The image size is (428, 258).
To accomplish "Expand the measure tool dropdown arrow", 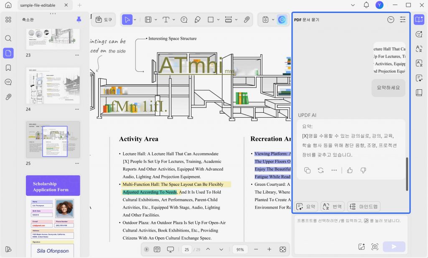I will (237, 20).
